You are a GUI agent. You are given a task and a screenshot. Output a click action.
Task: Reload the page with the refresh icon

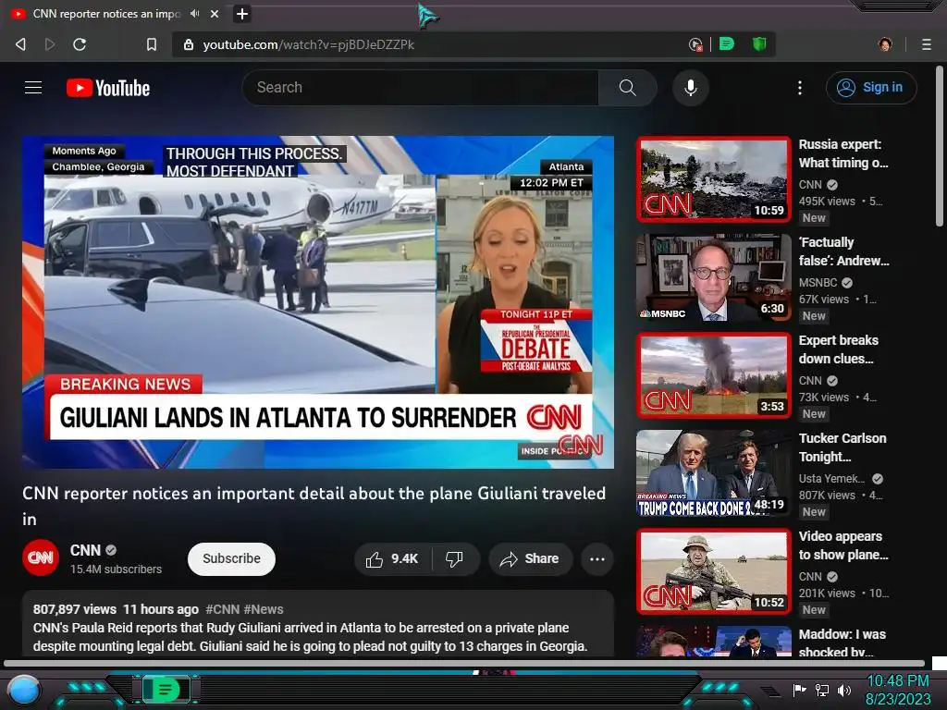click(x=80, y=44)
